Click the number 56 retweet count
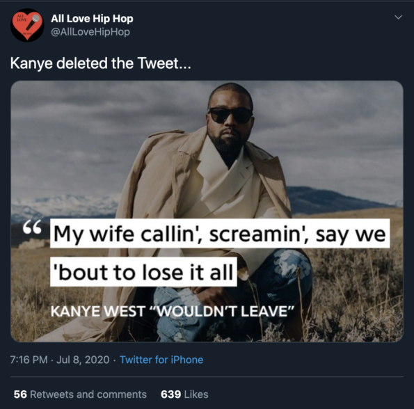 pos(20,394)
